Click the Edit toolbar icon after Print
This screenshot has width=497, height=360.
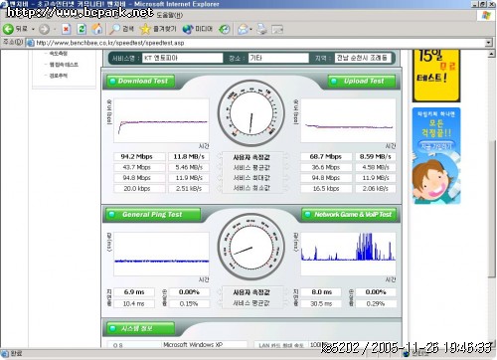277,30
